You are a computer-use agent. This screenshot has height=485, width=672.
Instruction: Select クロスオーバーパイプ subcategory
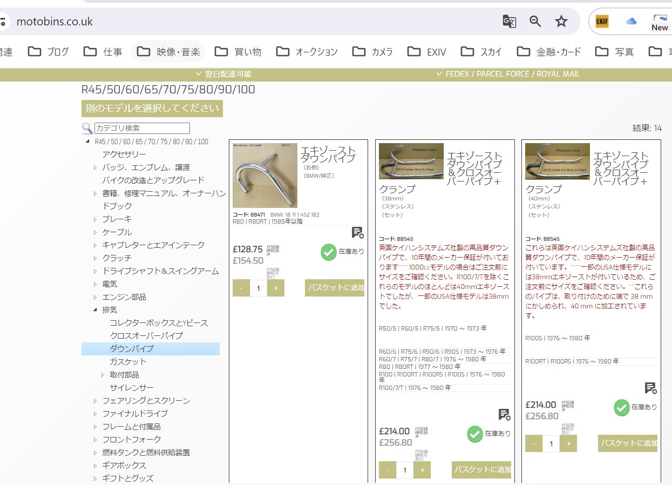click(x=146, y=335)
